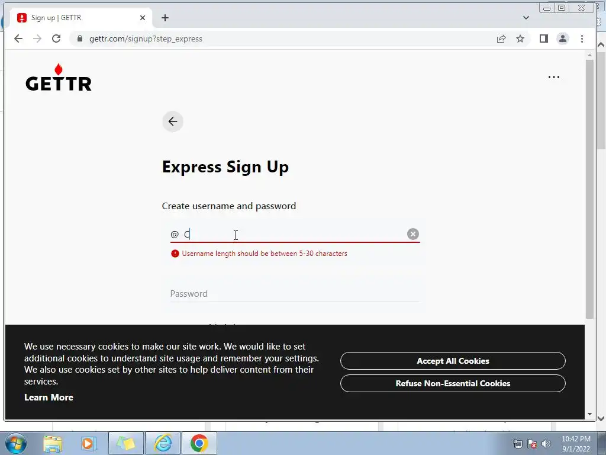
Task: Close the Sign up | GETTR tab
Action: coord(142,18)
